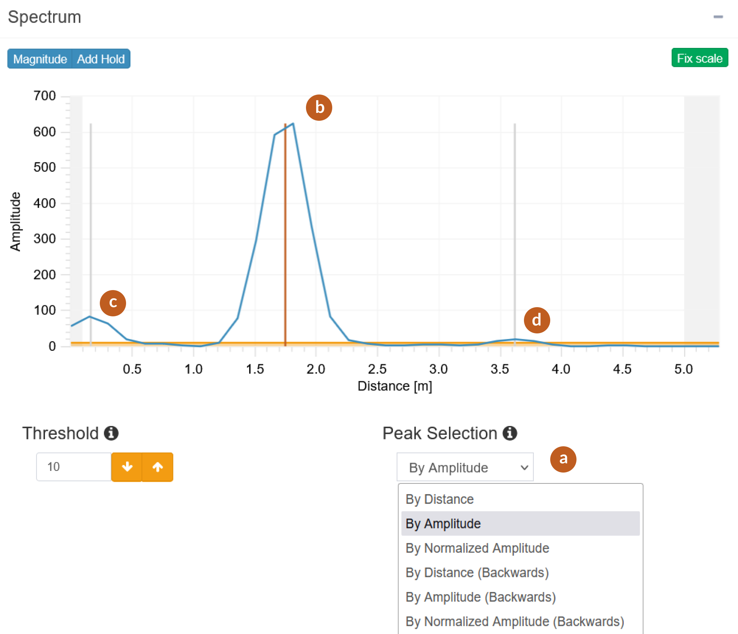Open the Peak Selection combo box

(x=465, y=467)
